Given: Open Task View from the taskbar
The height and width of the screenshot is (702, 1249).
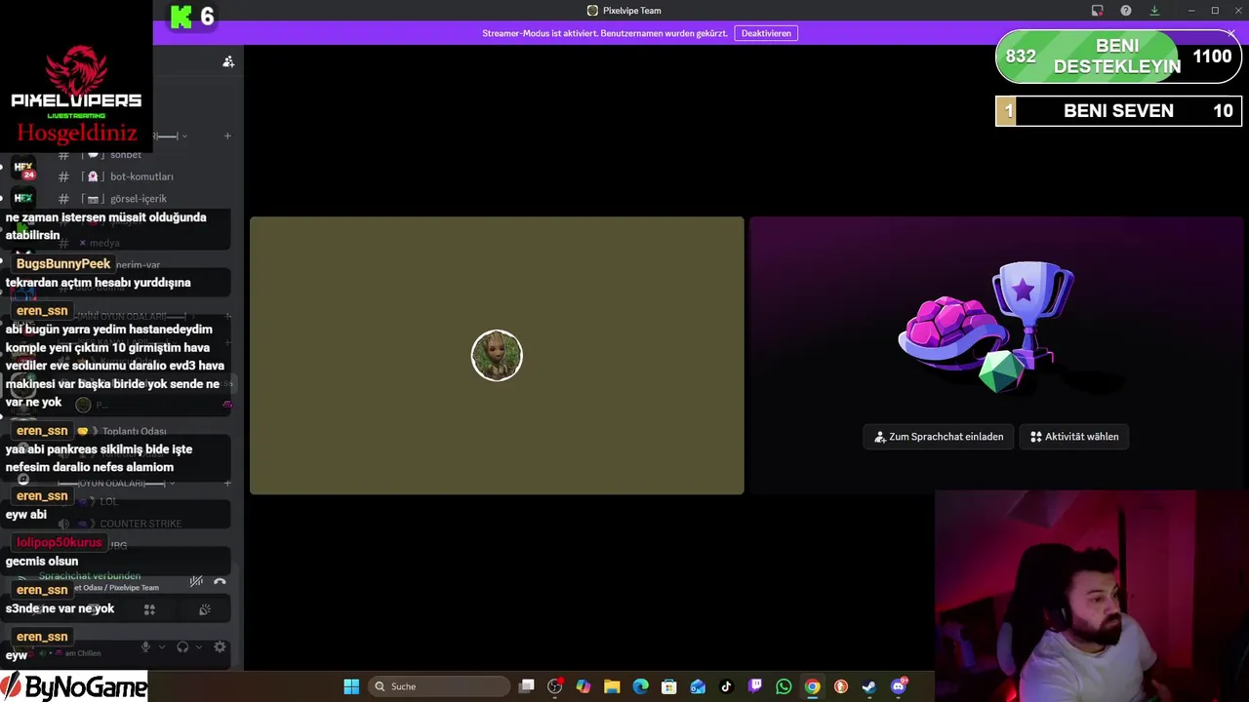Looking at the screenshot, I should tap(527, 686).
